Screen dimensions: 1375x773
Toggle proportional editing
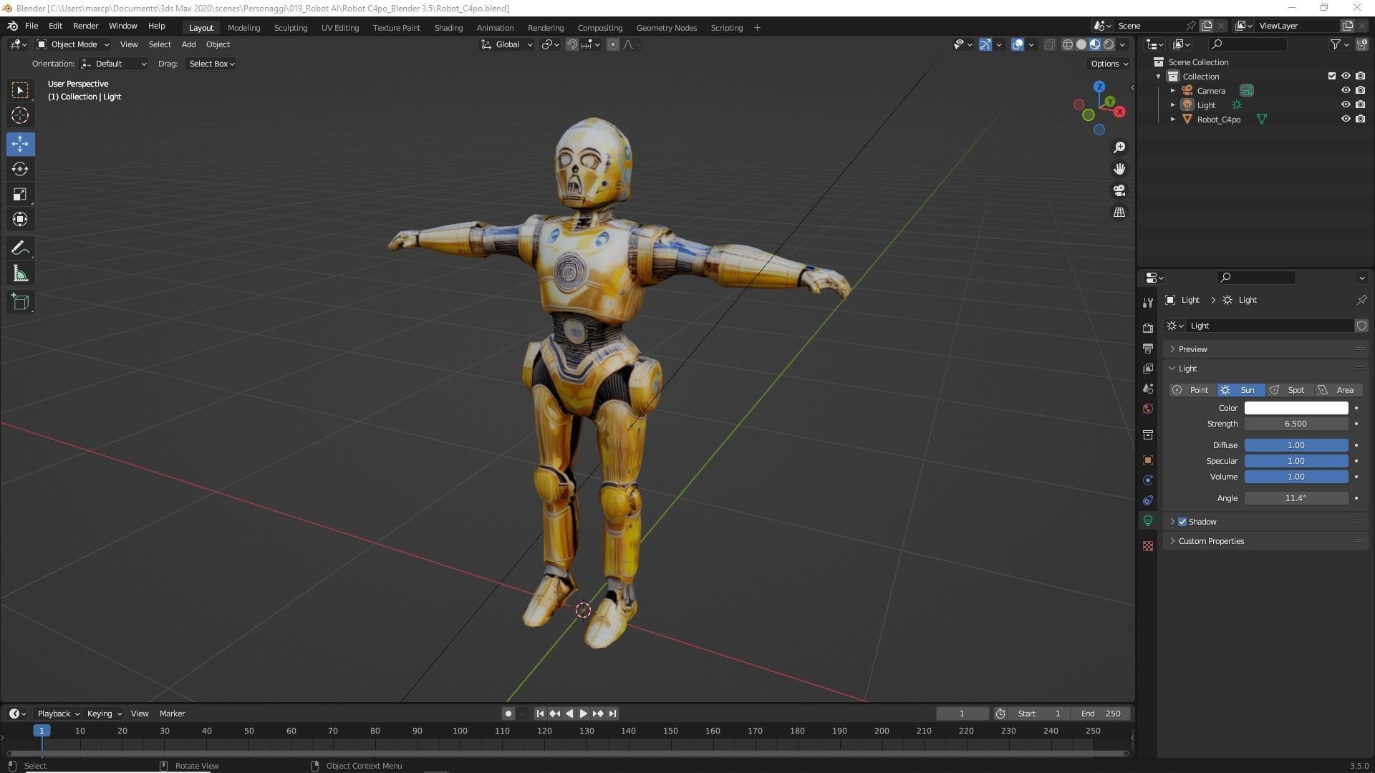pyautogui.click(x=613, y=44)
